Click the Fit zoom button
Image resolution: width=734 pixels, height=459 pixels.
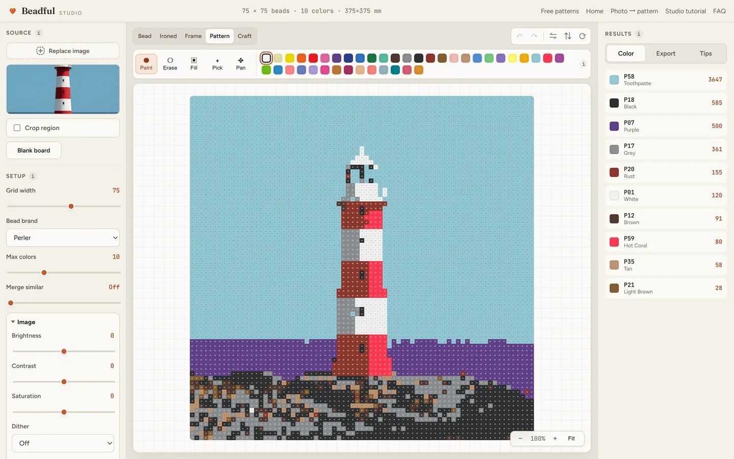571,439
